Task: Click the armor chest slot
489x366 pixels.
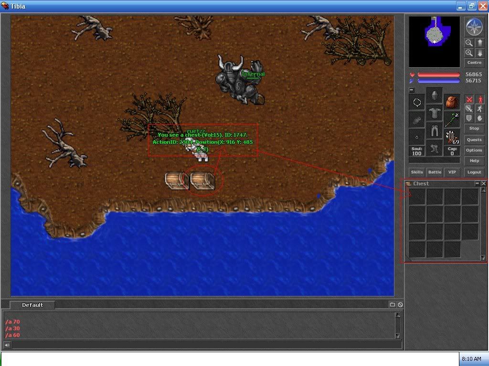Action: pos(435,112)
